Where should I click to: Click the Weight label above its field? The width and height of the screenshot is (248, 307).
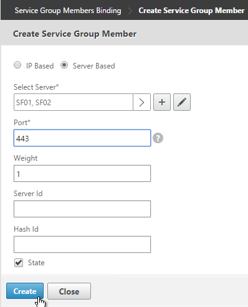(x=26, y=158)
